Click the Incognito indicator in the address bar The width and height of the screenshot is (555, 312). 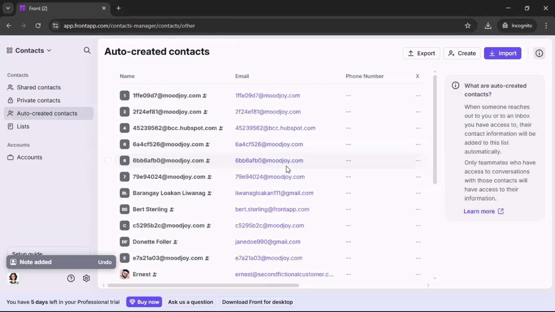pyautogui.click(x=517, y=25)
